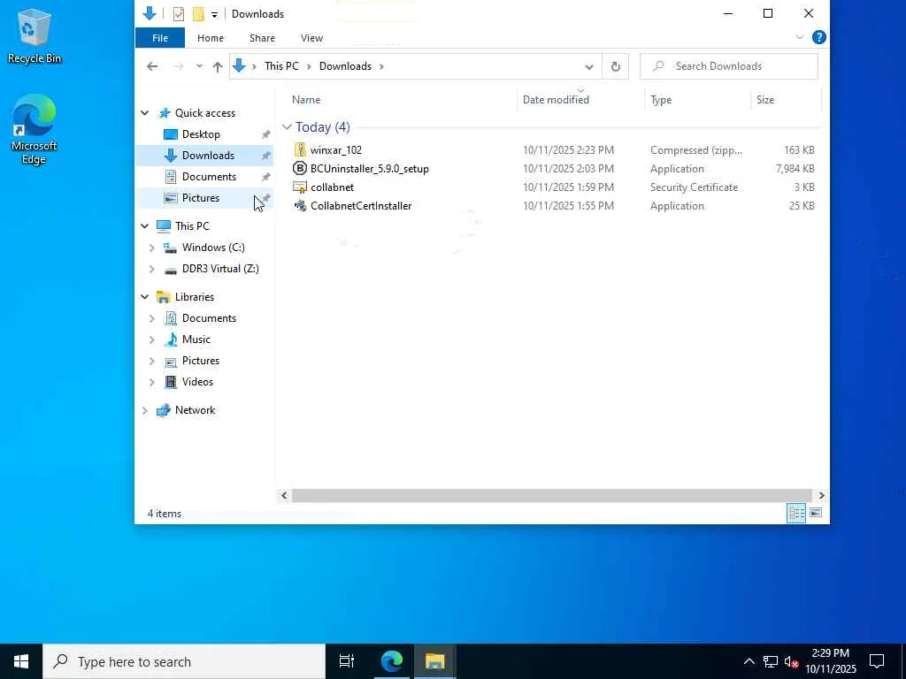Select the collabnet certificate file icon

300,187
